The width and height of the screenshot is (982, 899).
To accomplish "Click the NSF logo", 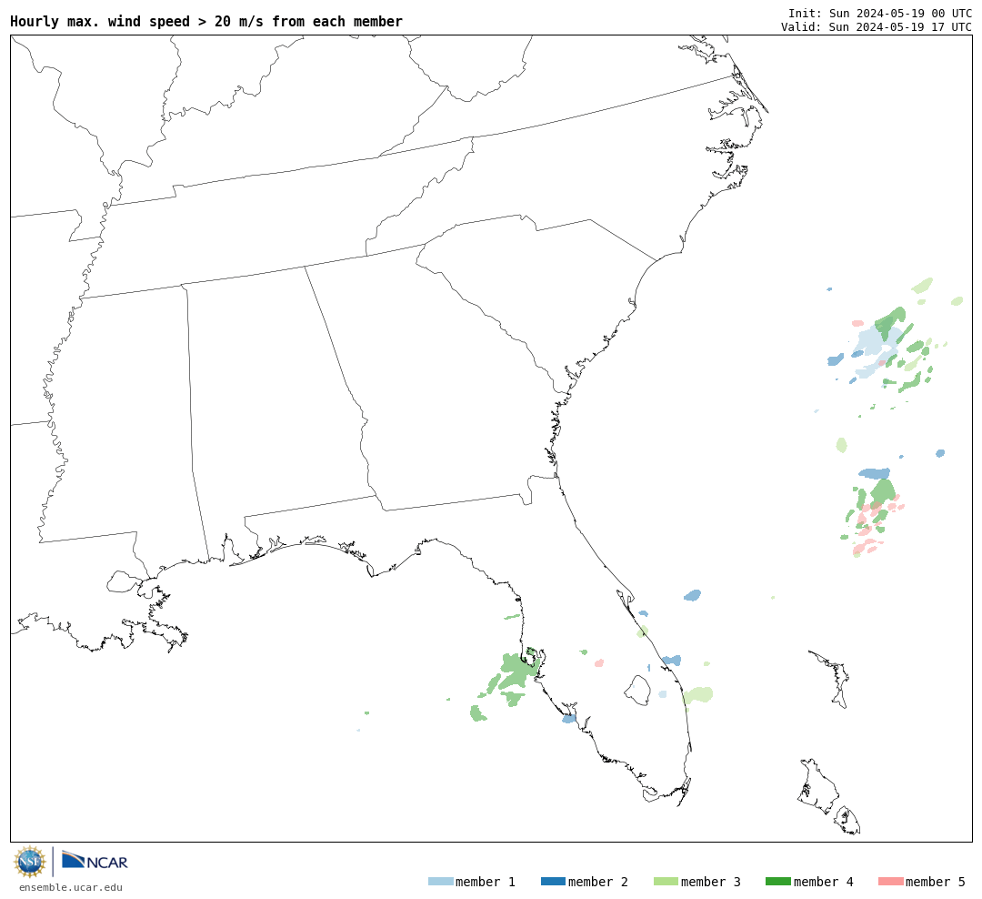I will [29, 862].
